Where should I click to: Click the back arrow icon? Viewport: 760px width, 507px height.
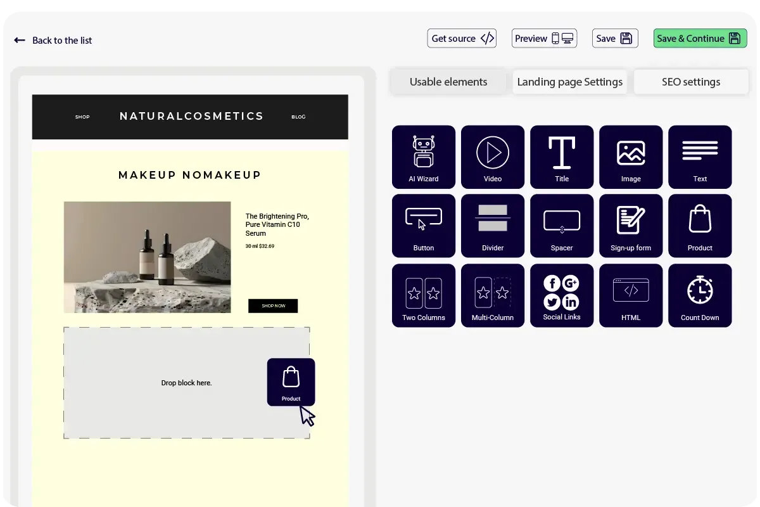[20, 40]
